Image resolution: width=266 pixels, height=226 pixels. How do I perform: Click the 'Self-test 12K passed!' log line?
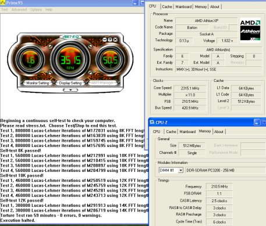point(22,200)
